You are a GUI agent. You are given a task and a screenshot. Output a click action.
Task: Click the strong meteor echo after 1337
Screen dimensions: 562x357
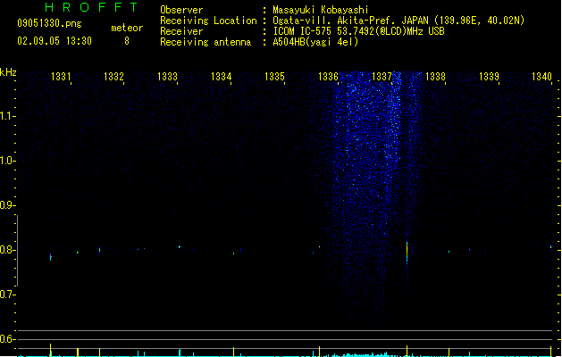coord(407,253)
